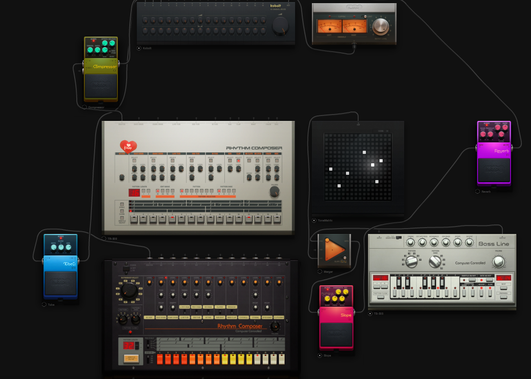The width and height of the screenshot is (531, 379).
Task: Click the Merger orange triangle pad
Action: click(333, 250)
